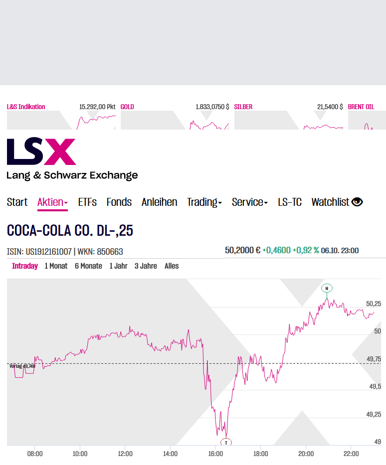The image size is (386, 465).
Task: Click the H high marker on chart
Action: [327, 288]
